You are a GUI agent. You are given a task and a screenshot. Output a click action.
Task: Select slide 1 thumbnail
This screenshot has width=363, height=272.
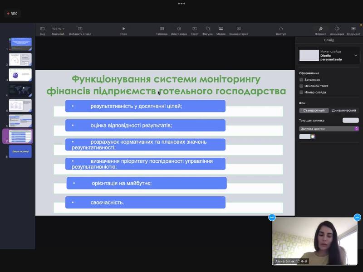(x=20, y=44)
